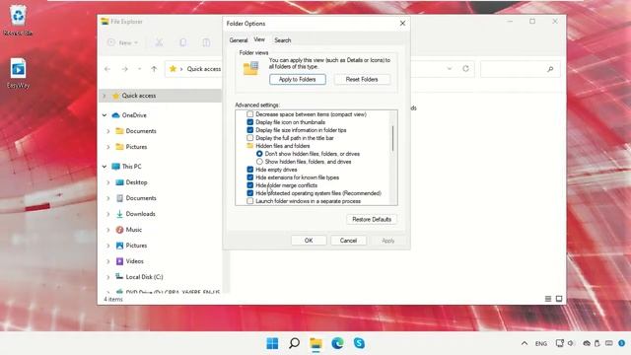Screen dimensions: 631x355
Task: Enable Display the full path in title bar
Action: point(249,138)
